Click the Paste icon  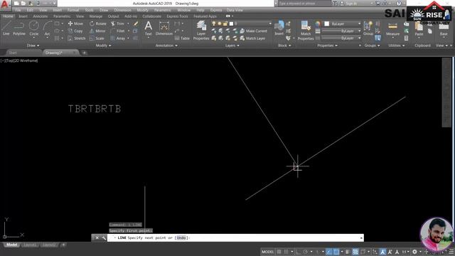[419, 28]
